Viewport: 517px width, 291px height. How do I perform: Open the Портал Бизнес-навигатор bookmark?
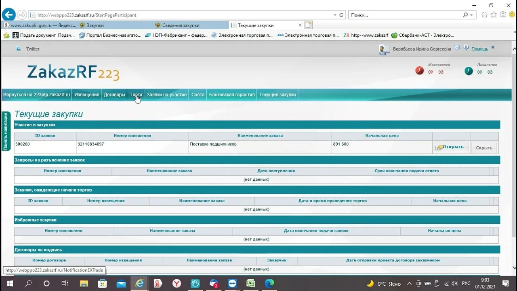pos(110,35)
